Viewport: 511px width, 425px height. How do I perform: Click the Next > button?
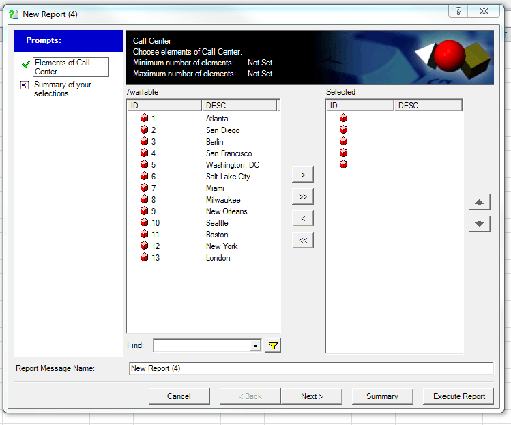pos(312,396)
